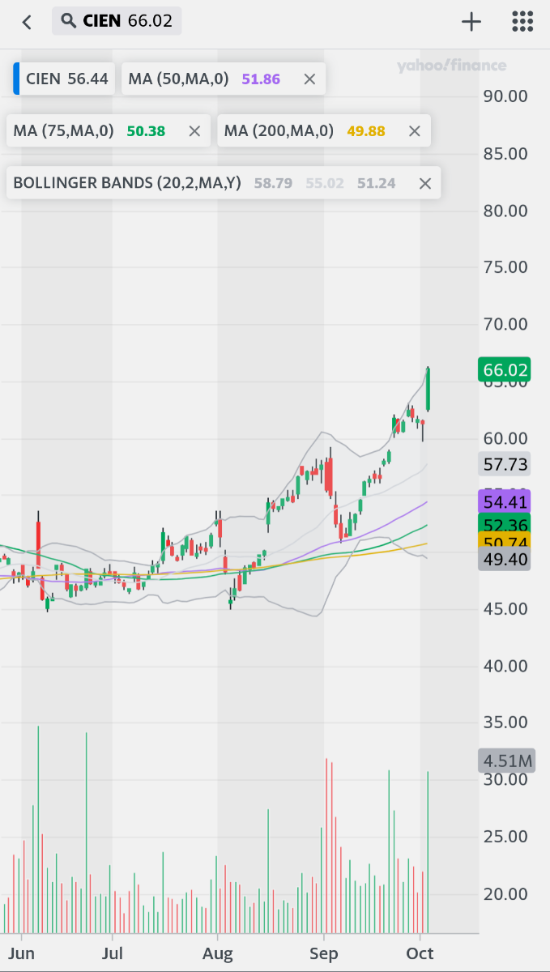Click the plus icon to add

tap(471, 22)
